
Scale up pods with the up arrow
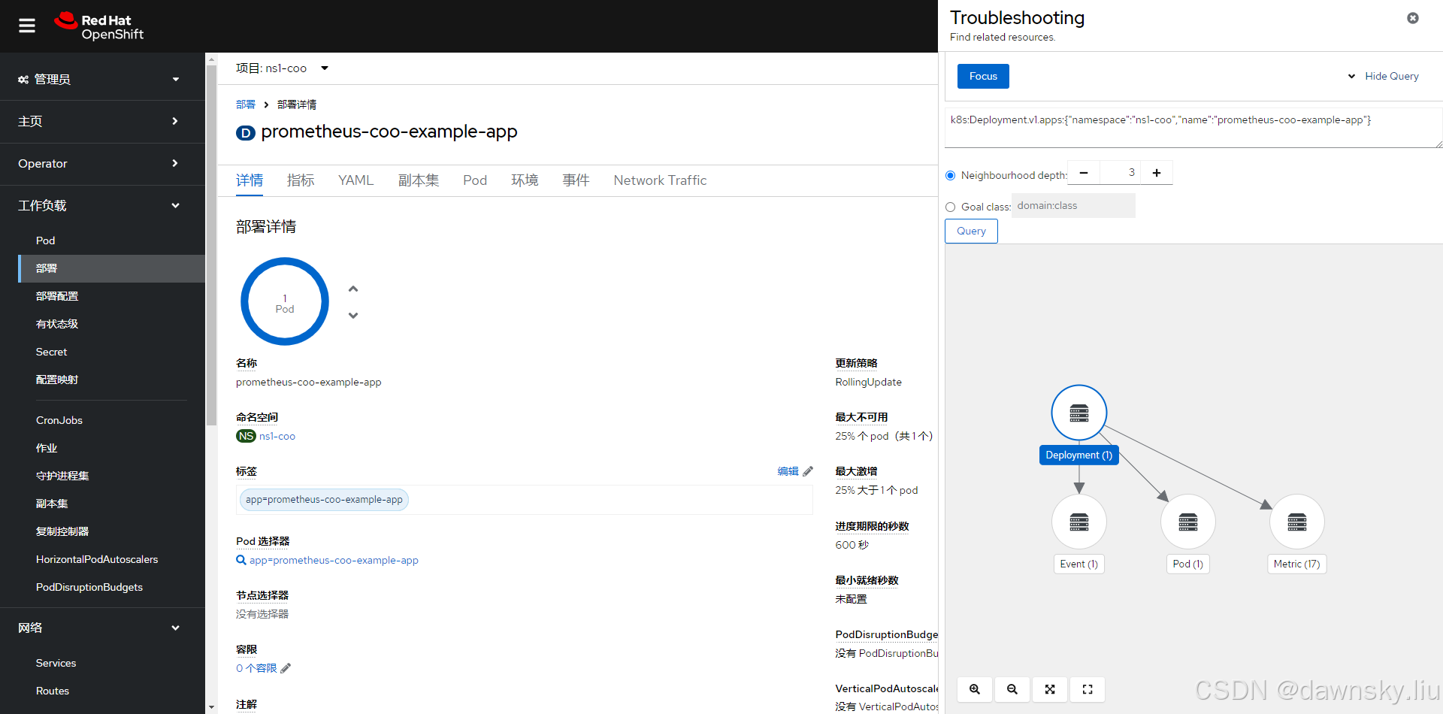pyautogui.click(x=353, y=288)
